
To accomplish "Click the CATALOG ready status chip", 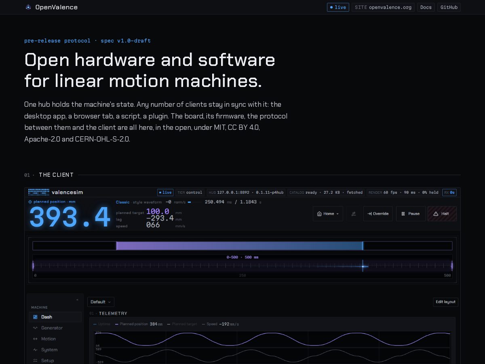I will point(326,193).
